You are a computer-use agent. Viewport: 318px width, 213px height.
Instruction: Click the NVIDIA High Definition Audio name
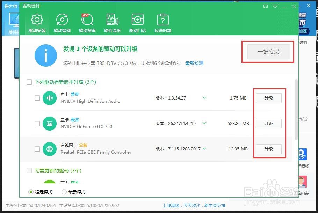90,101
